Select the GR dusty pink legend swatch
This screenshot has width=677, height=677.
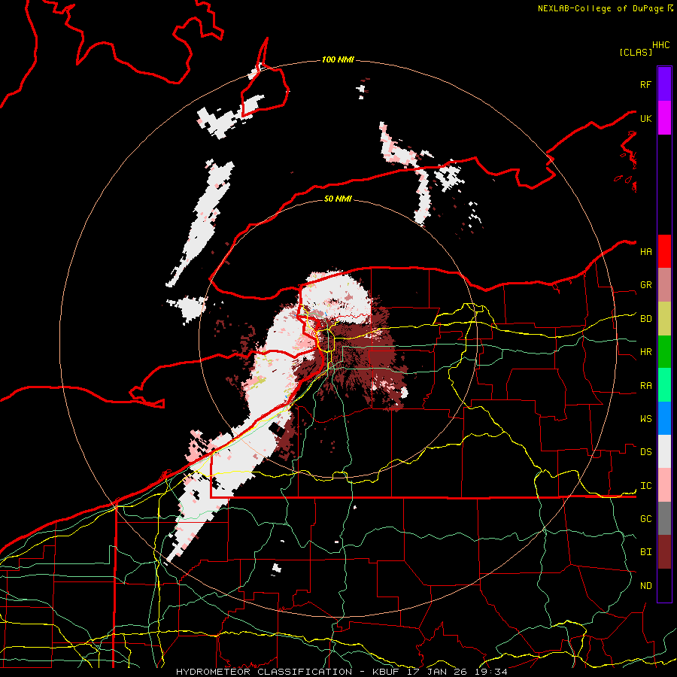[x=664, y=285]
